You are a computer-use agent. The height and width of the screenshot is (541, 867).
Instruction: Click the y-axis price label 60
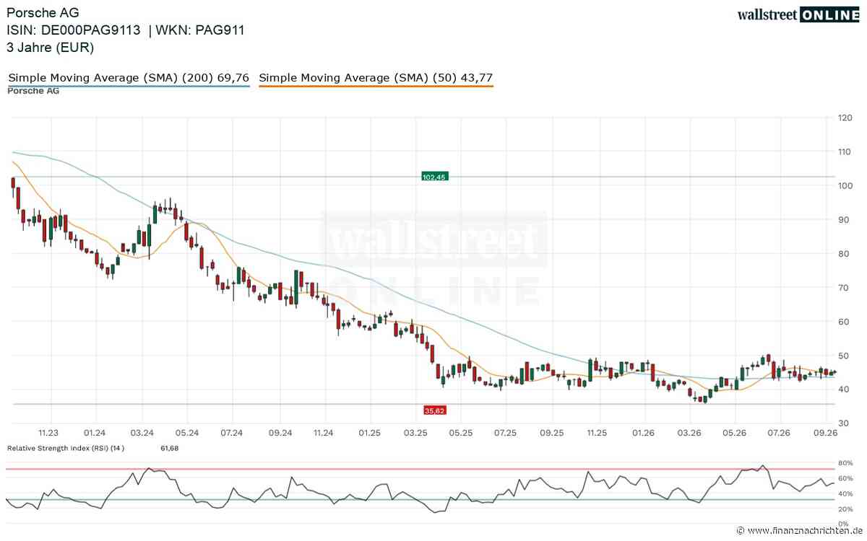coord(843,321)
